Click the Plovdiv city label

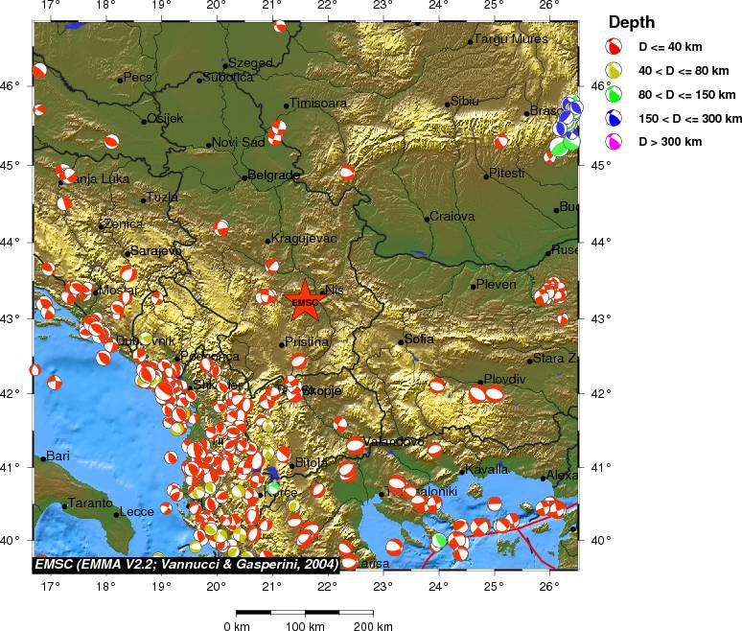click(504, 380)
